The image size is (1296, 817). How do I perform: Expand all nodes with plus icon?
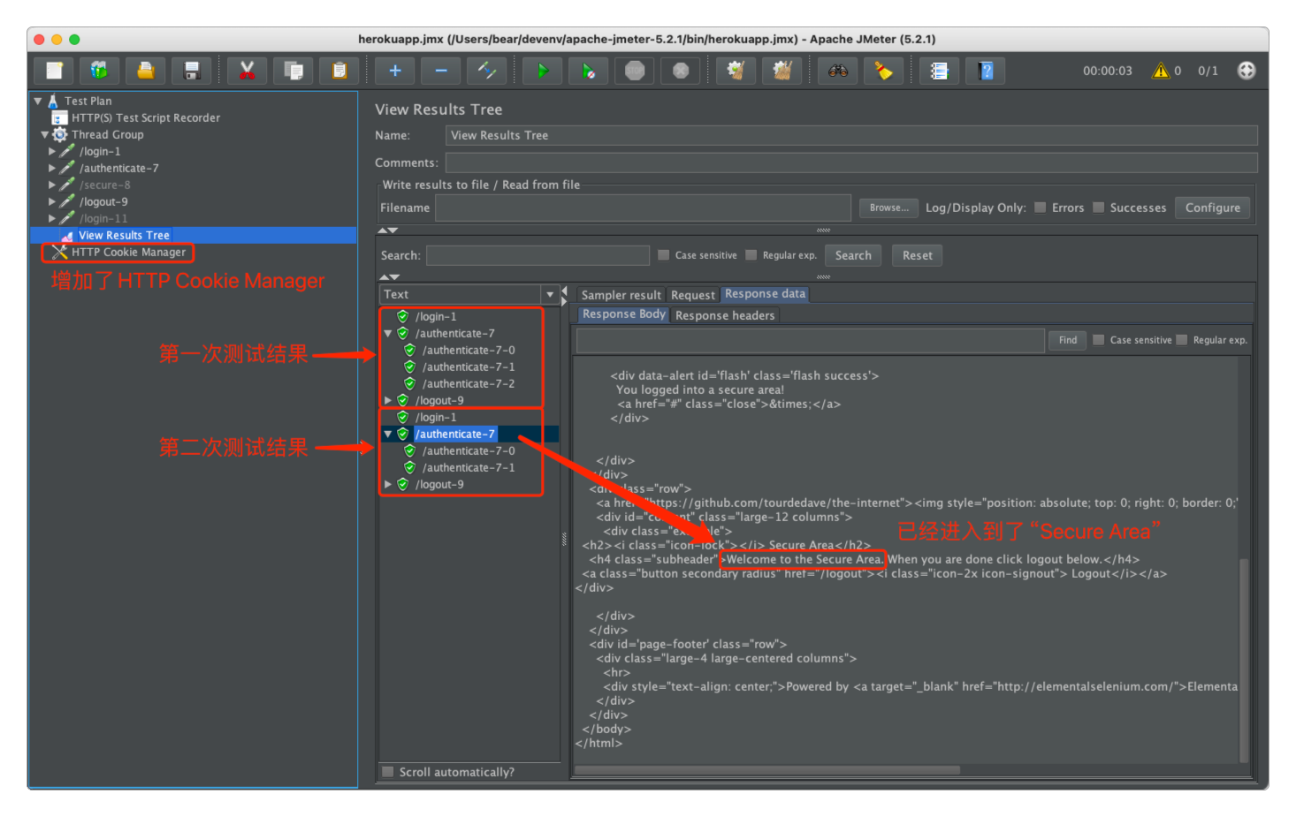[395, 71]
